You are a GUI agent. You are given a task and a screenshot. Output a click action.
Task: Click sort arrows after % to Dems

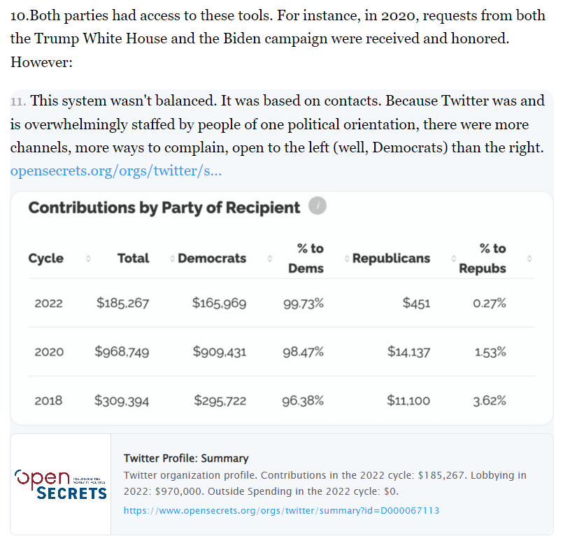pos(347,259)
